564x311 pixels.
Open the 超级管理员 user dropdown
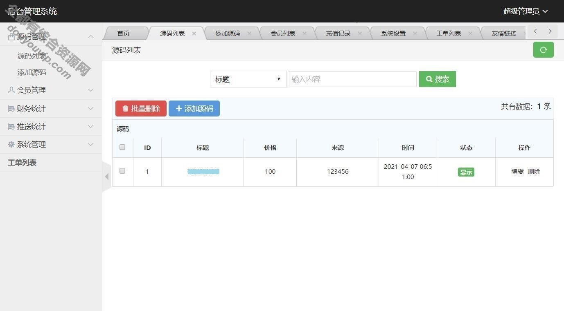(526, 11)
